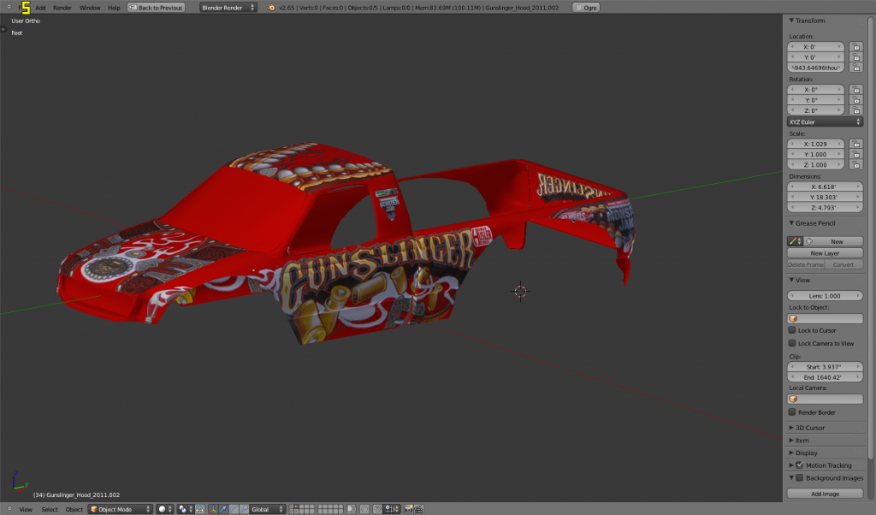
Task: Lock the Scale Z value
Action: tap(855, 165)
